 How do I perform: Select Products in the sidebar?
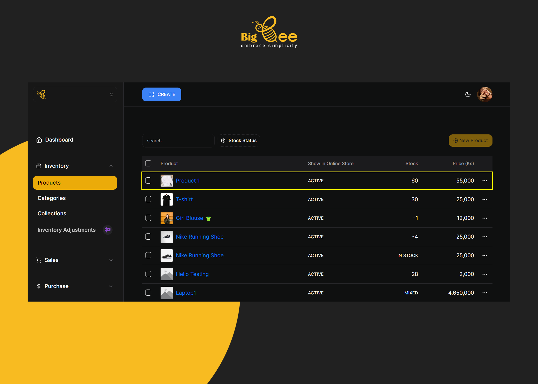pos(75,183)
